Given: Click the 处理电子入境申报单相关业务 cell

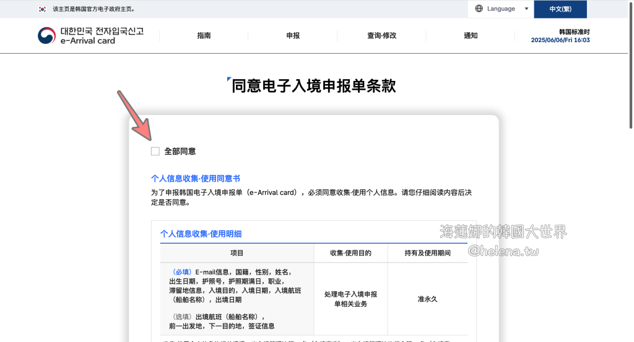Looking at the screenshot, I should click(x=350, y=299).
